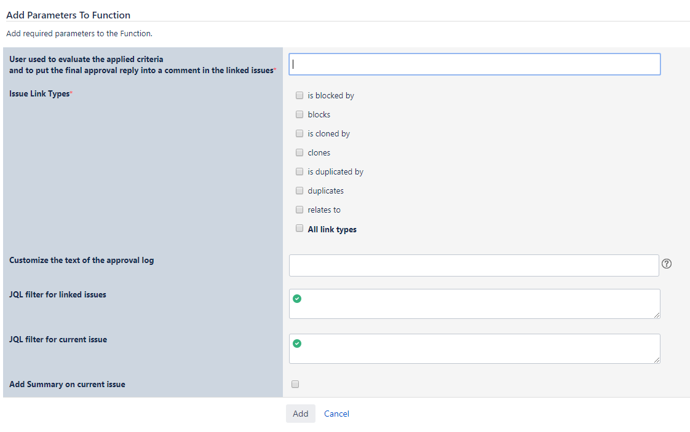The width and height of the screenshot is (690, 432).
Task: Enable the 'is blocked by' link type
Action: pos(299,95)
